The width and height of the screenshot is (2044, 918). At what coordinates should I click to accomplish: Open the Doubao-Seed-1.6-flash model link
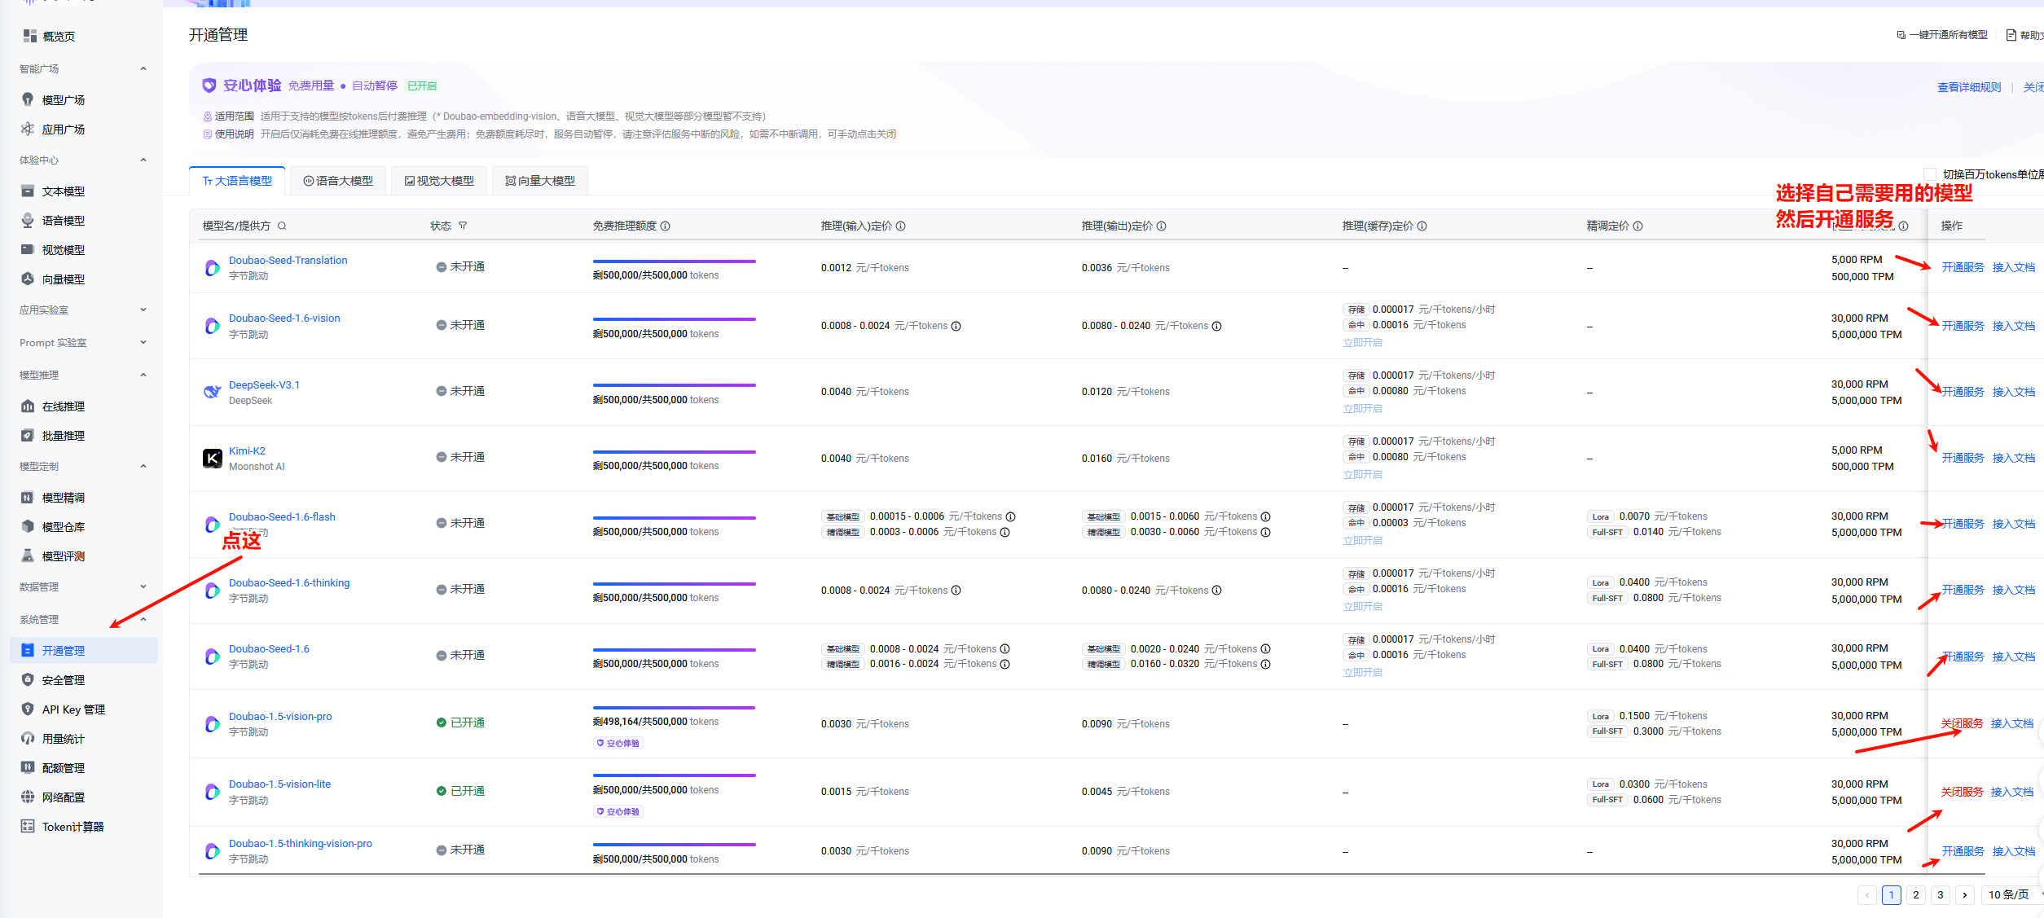pos(282,517)
